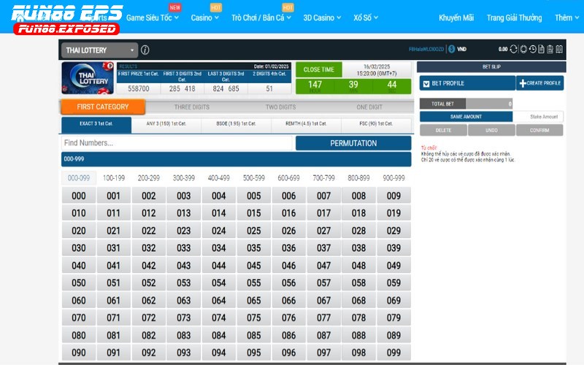Click the Stake Amount field
The width and height of the screenshot is (584, 365).
coord(538,117)
